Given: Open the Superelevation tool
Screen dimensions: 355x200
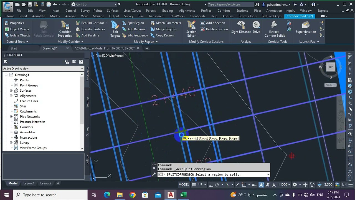Looking at the screenshot, I should pyautogui.click(x=306, y=27).
